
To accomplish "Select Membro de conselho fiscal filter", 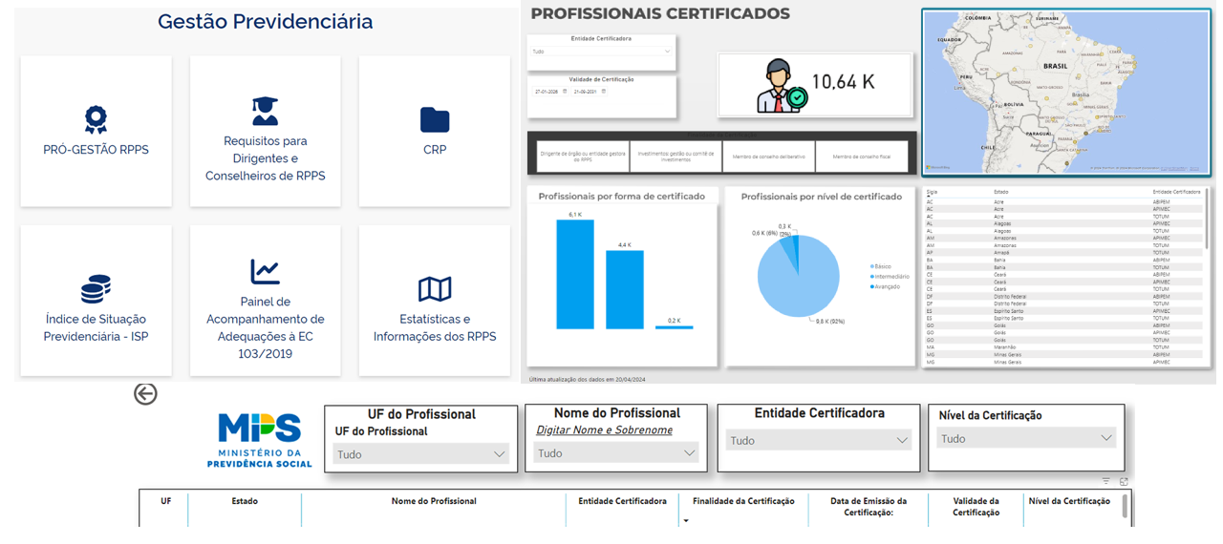I will [x=861, y=157].
